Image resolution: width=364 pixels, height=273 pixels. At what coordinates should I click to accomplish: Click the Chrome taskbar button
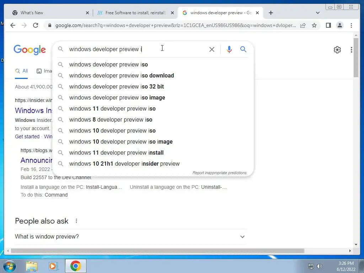(x=76, y=266)
